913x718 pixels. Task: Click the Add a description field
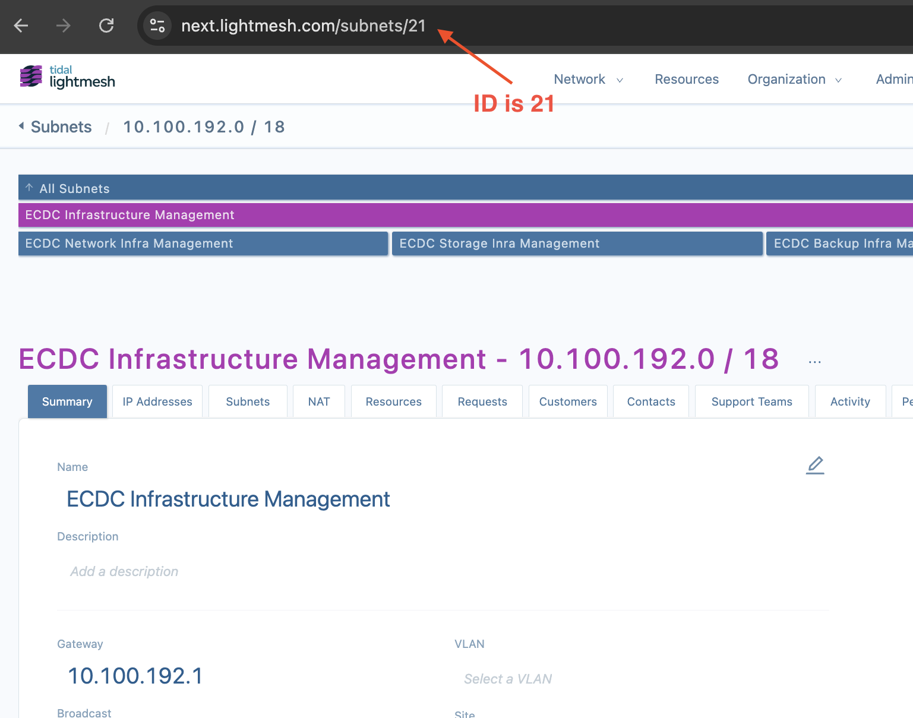(x=124, y=571)
